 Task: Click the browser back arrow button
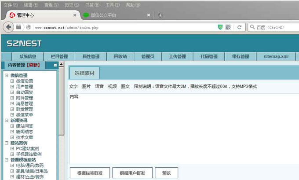tap(8, 27)
